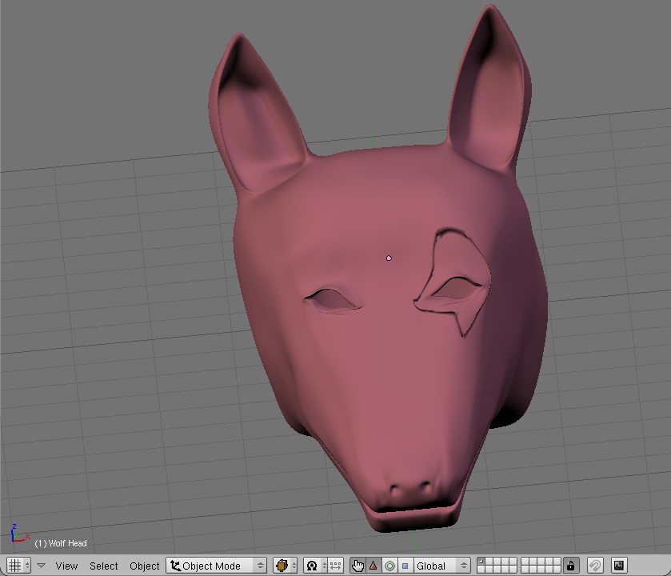Select layer 1 button
This screenshot has height=576, width=671.
481,562
